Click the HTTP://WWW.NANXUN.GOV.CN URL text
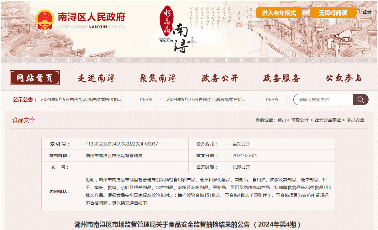Viewport: 378px width, 230px height. [x=92, y=27]
